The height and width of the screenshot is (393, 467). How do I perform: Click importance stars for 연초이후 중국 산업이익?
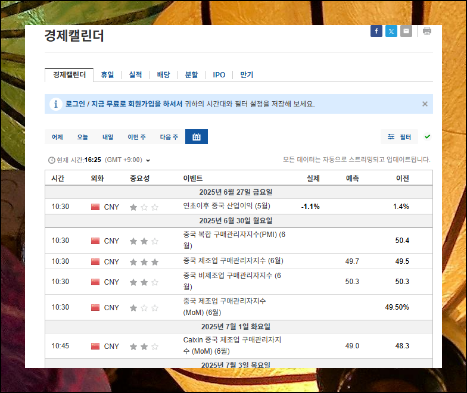coord(144,207)
